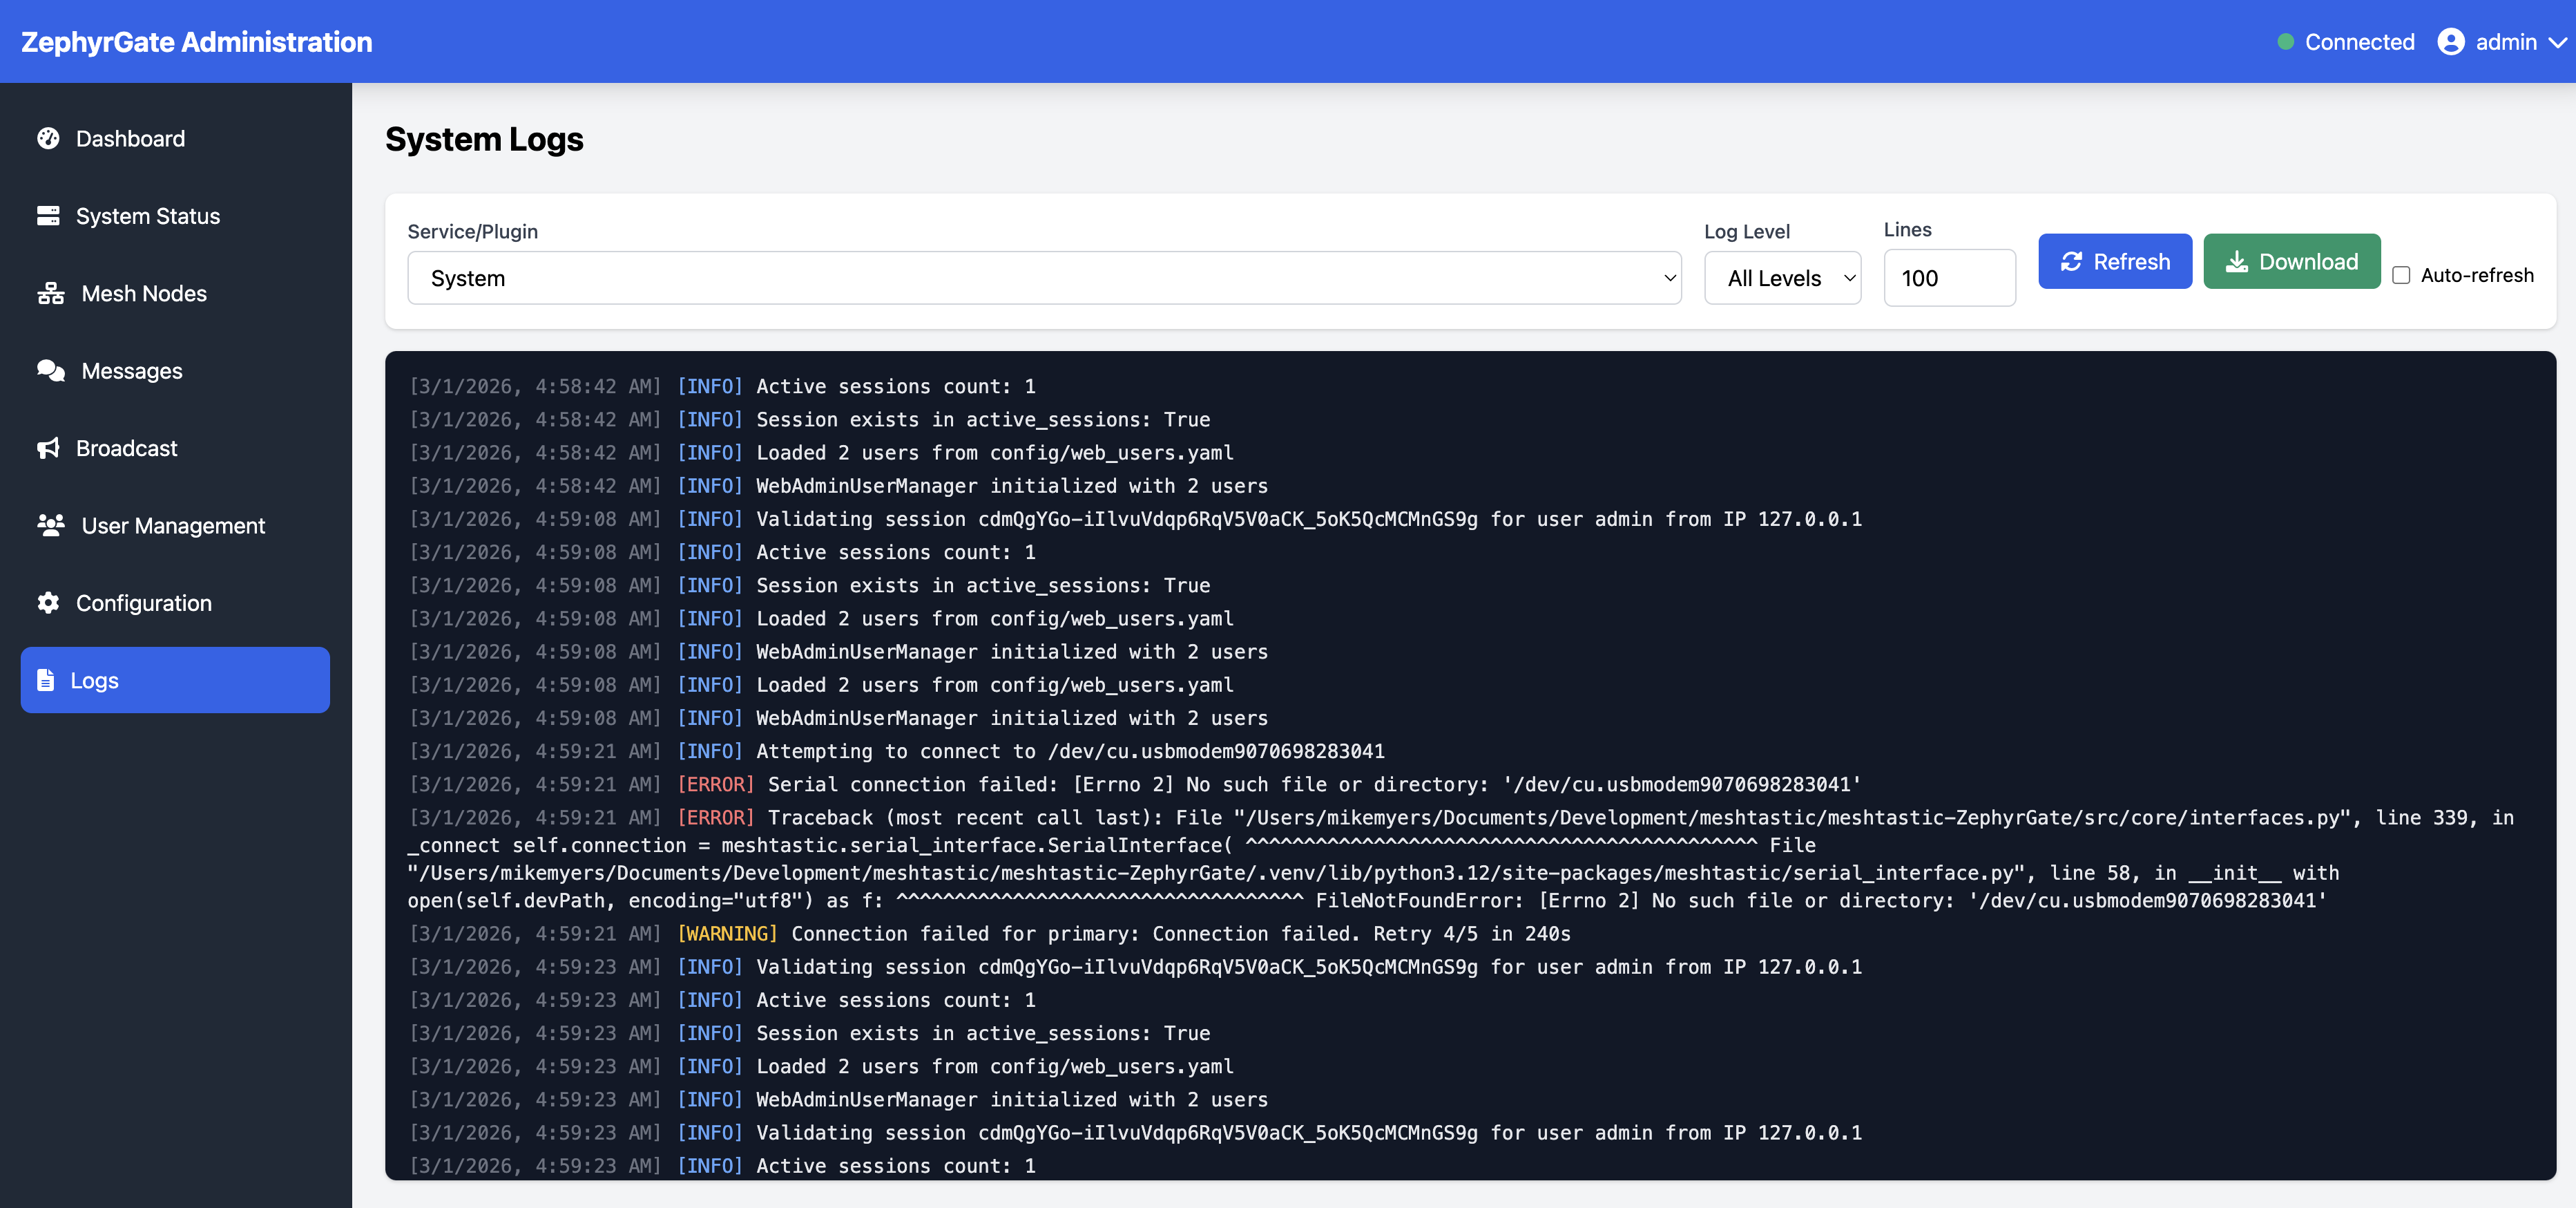The width and height of the screenshot is (2576, 1208).
Task: Open Configuration via gear icon
Action: pos(48,603)
